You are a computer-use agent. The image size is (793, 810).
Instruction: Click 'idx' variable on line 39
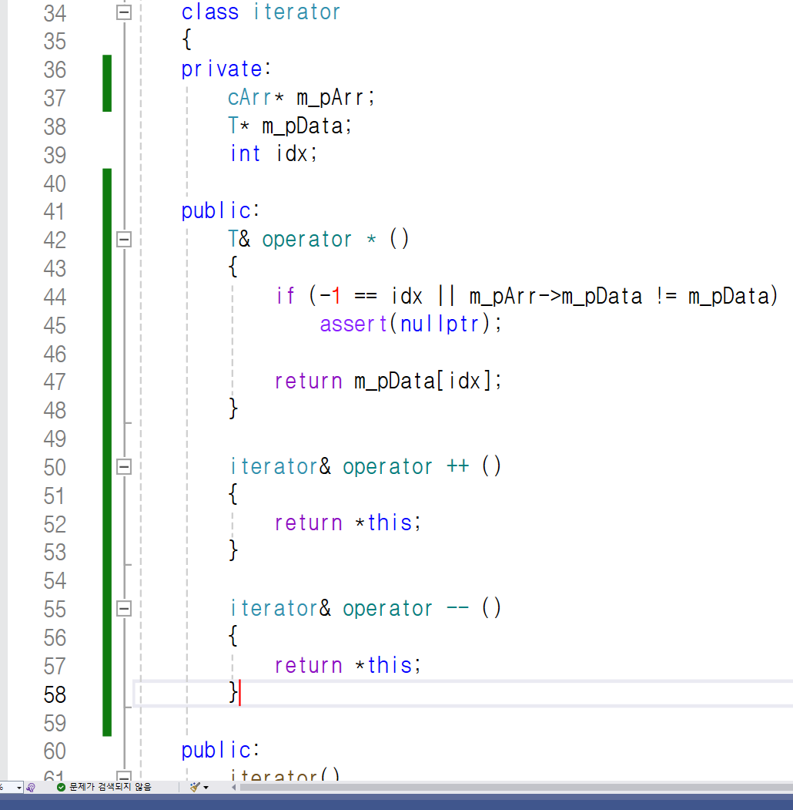[292, 153]
